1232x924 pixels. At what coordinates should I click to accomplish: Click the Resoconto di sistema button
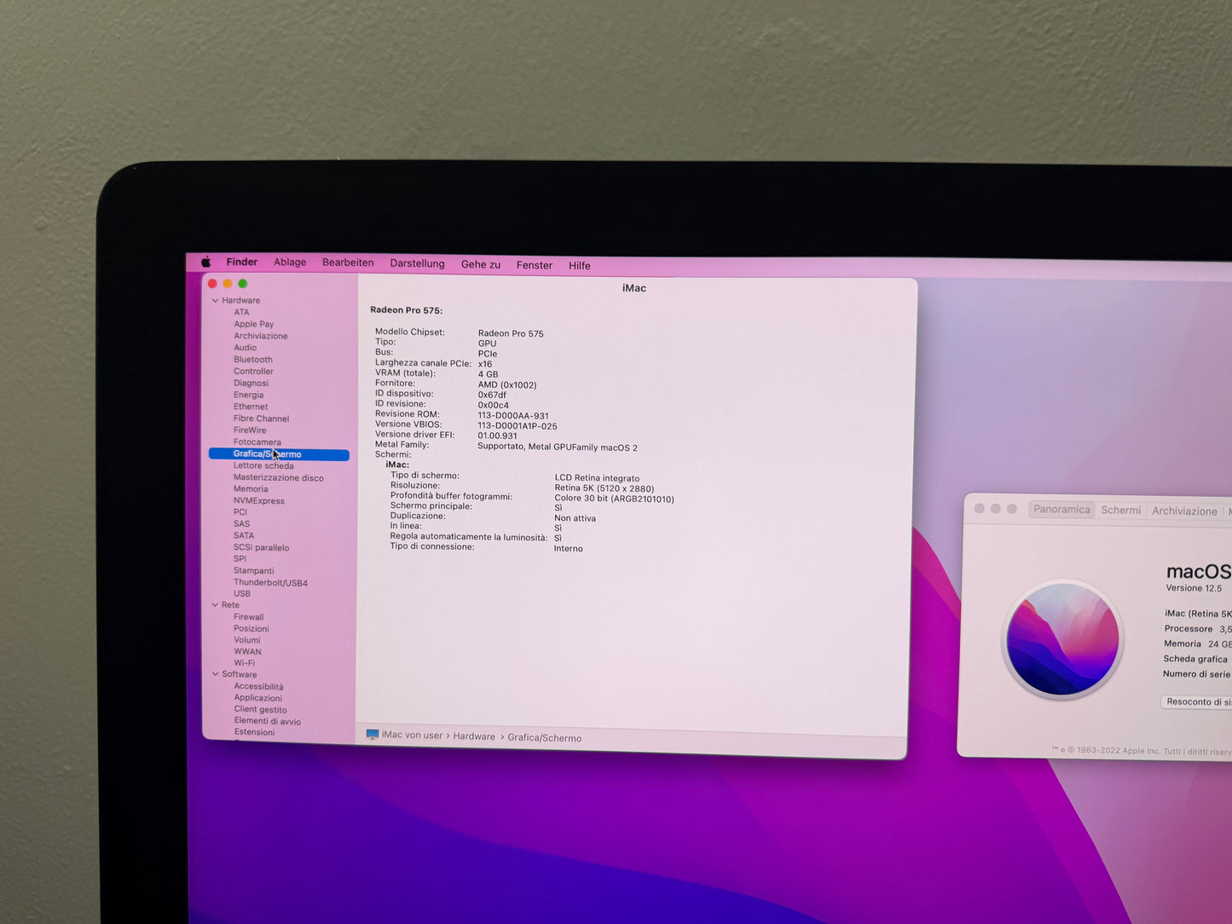(1197, 702)
